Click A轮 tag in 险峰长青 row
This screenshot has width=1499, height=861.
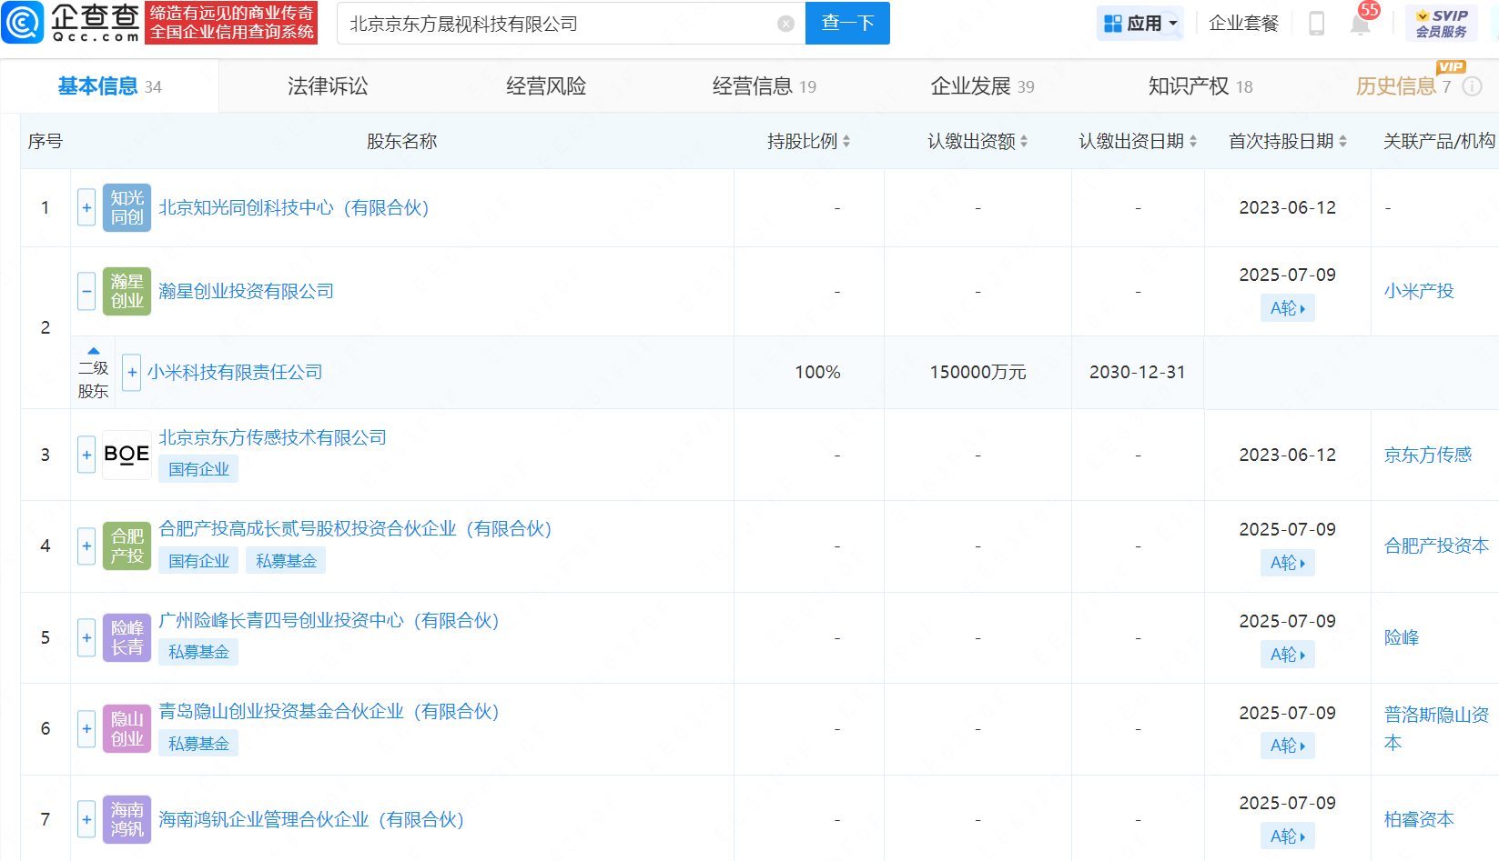pos(1287,655)
